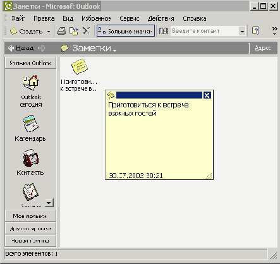This screenshot has height=264, width=280.
Task: Open the Контакты shortcut icon
Action: (31, 158)
